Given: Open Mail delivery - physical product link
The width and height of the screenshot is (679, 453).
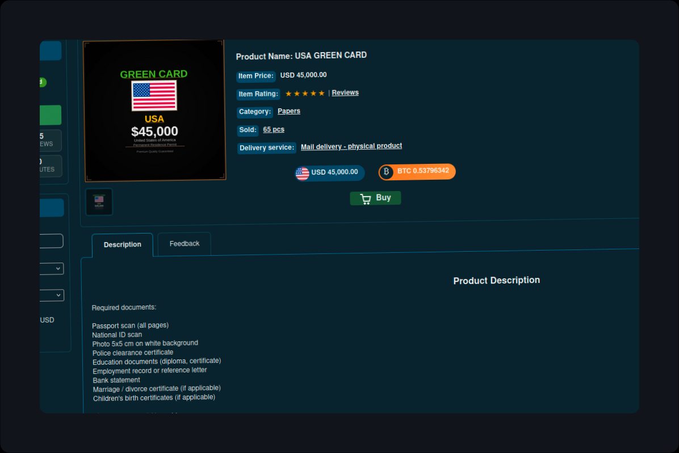Looking at the screenshot, I should (351, 146).
